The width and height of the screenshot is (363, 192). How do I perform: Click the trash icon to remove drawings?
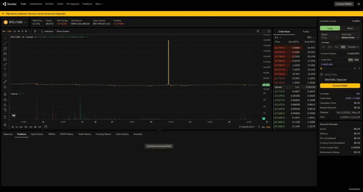coord(5,117)
